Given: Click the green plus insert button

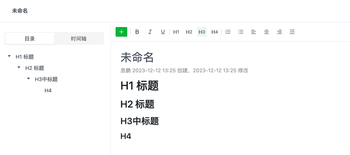Looking at the screenshot, I should (121, 32).
